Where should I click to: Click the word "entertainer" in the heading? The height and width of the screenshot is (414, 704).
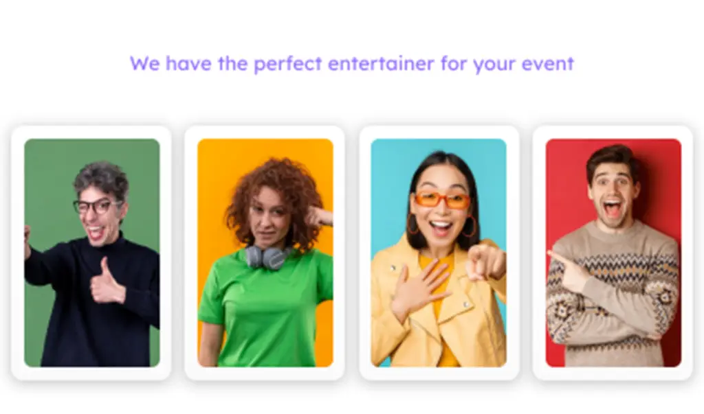click(x=381, y=63)
